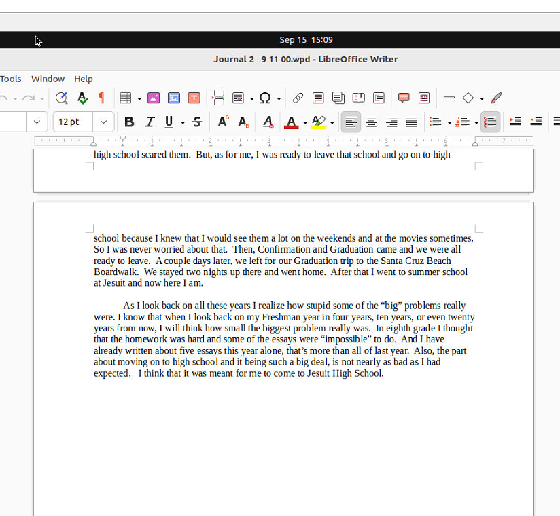Open basic shapes dropdown arrow

(x=482, y=98)
